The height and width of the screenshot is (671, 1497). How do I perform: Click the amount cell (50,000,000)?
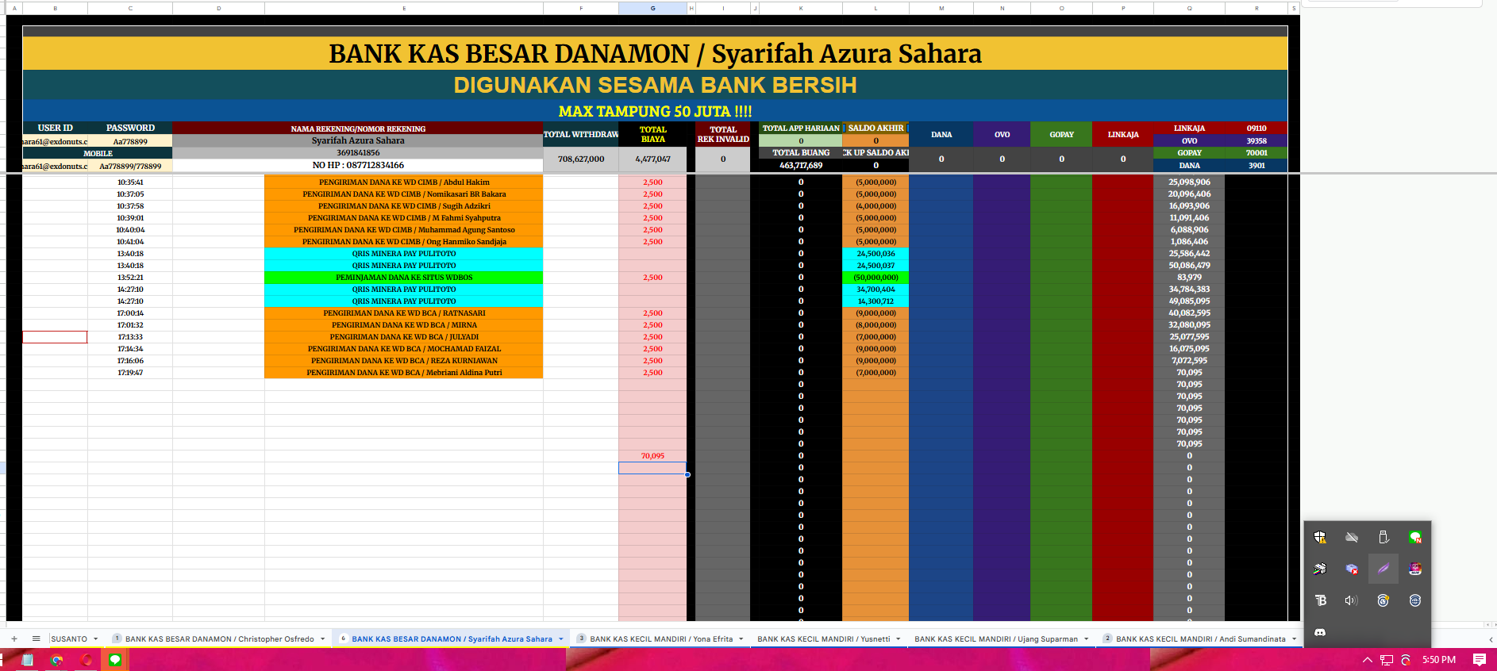[x=875, y=278]
